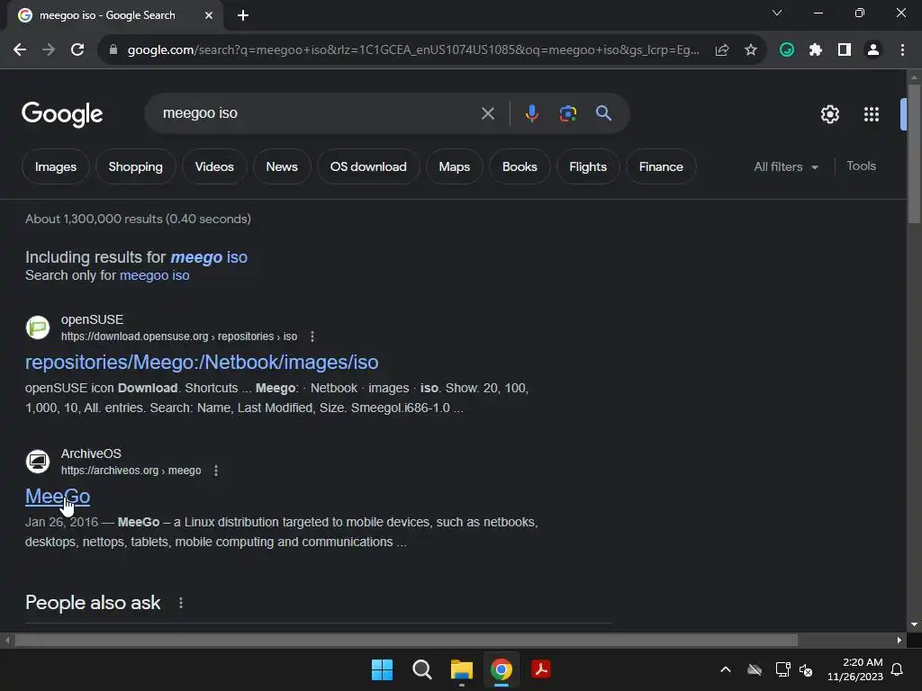Screen dimensions: 922x691
Task: Select the OS download filter chip
Action: [x=368, y=166]
